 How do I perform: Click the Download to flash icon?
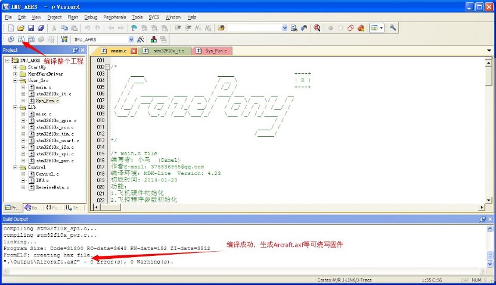tap(64, 39)
